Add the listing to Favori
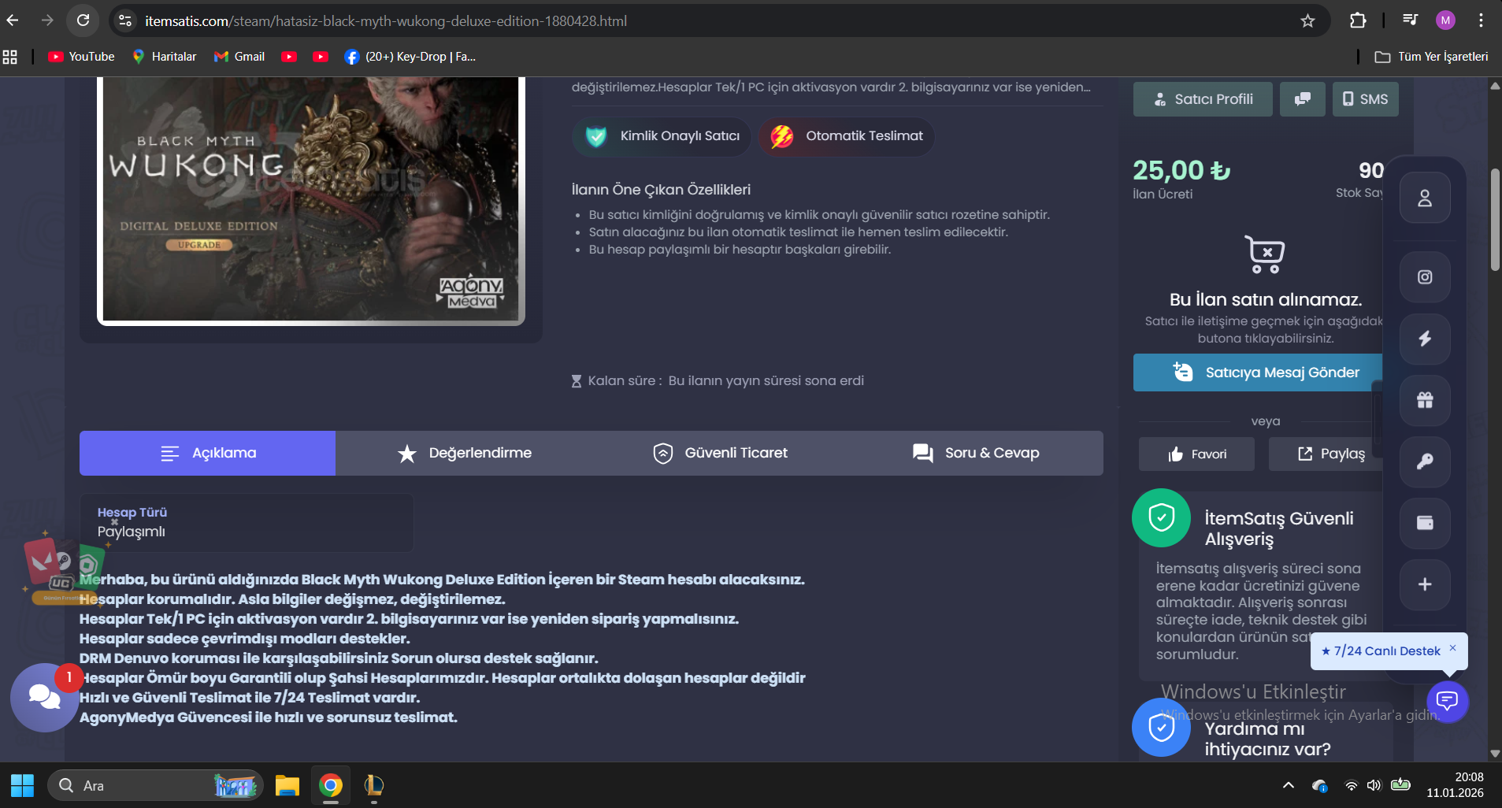 click(x=1196, y=454)
